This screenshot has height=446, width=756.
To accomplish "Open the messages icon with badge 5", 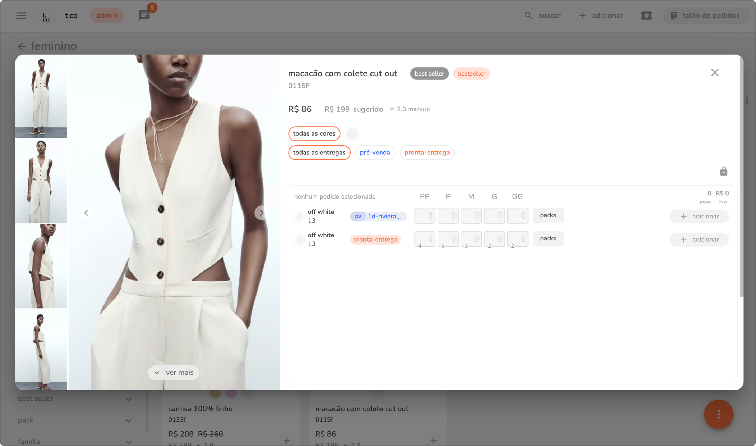I will click(x=144, y=15).
